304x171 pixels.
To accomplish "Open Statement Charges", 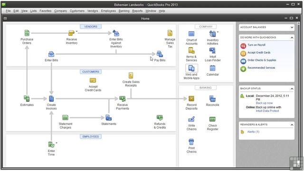I will pos(66,117).
